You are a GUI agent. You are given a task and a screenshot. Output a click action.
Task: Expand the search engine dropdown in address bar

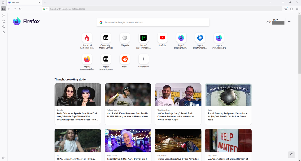[x=46, y=9]
